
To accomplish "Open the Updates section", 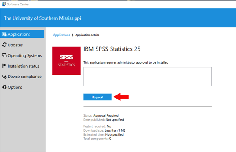I will pos(22,45).
